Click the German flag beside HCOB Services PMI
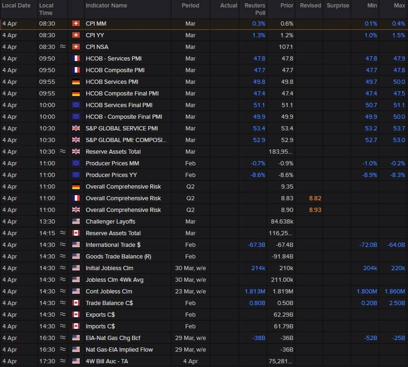Screen dimensions: 408x367 pyautogui.click(x=76, y=82)
